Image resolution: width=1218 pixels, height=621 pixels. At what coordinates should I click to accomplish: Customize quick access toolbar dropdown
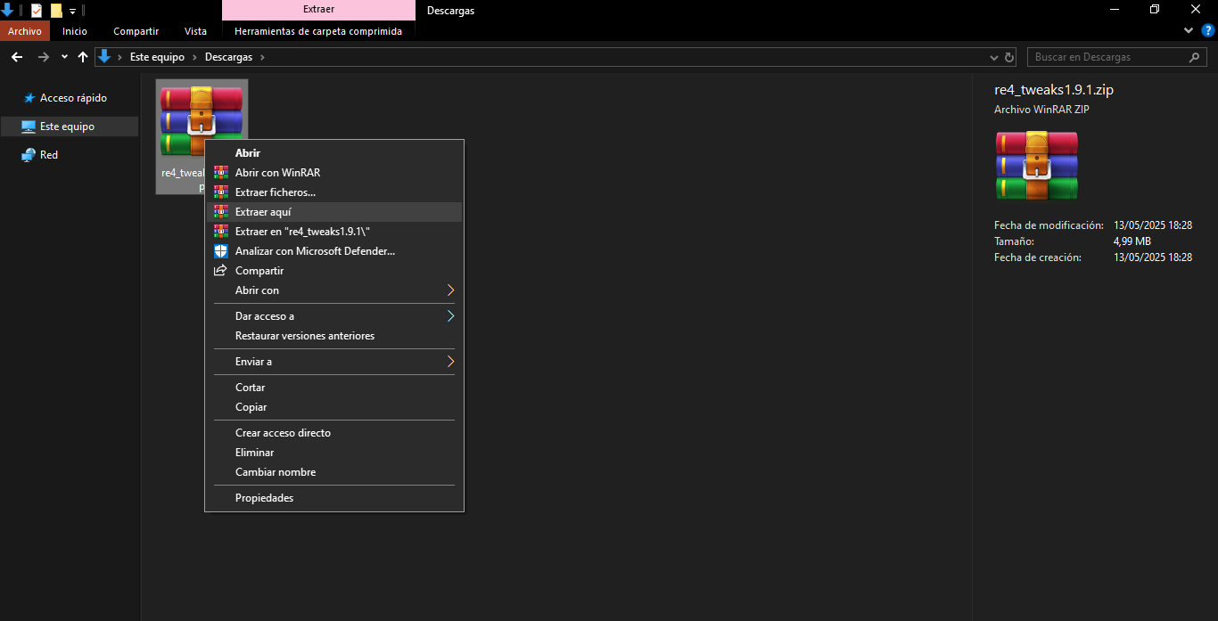tap(72, 12)
